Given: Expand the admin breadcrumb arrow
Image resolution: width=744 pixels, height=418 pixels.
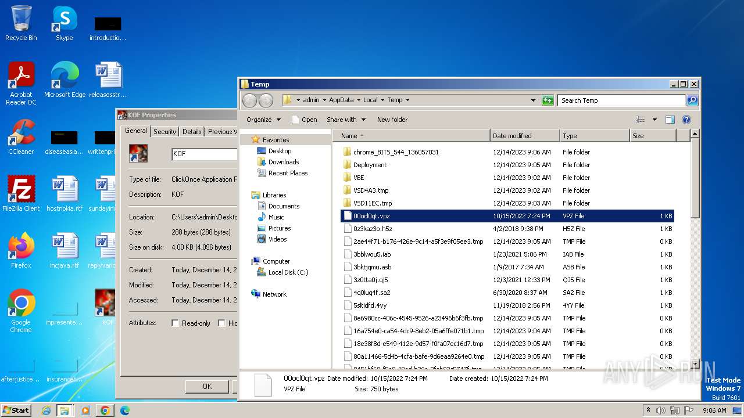Looking at the screenshot, I should [x=324, y=100].
